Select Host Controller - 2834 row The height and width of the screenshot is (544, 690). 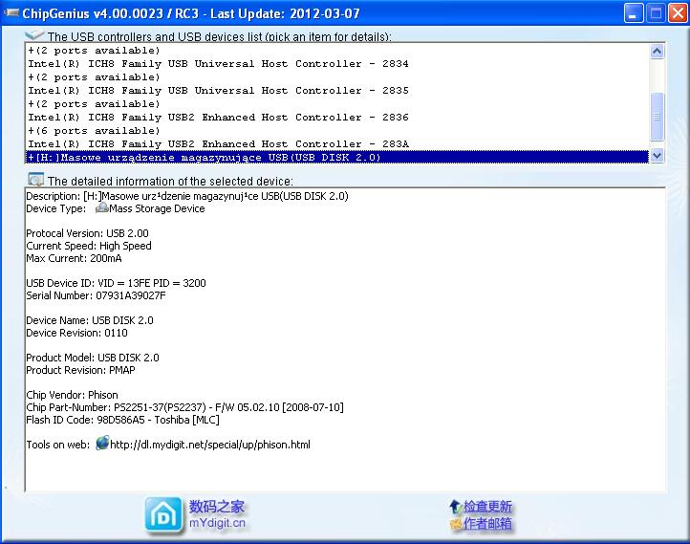coord(337,63)
